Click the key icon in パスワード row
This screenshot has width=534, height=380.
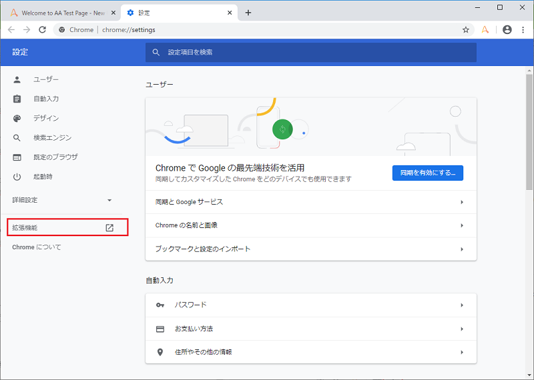click(160, 305)
